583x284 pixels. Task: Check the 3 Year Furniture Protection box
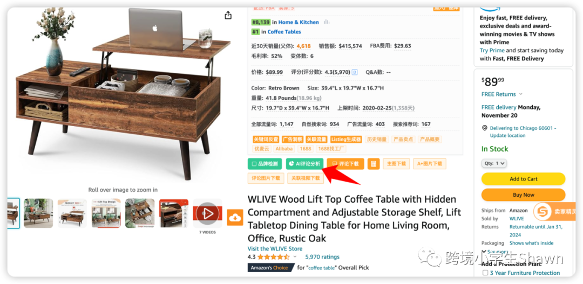pos(485,273)
